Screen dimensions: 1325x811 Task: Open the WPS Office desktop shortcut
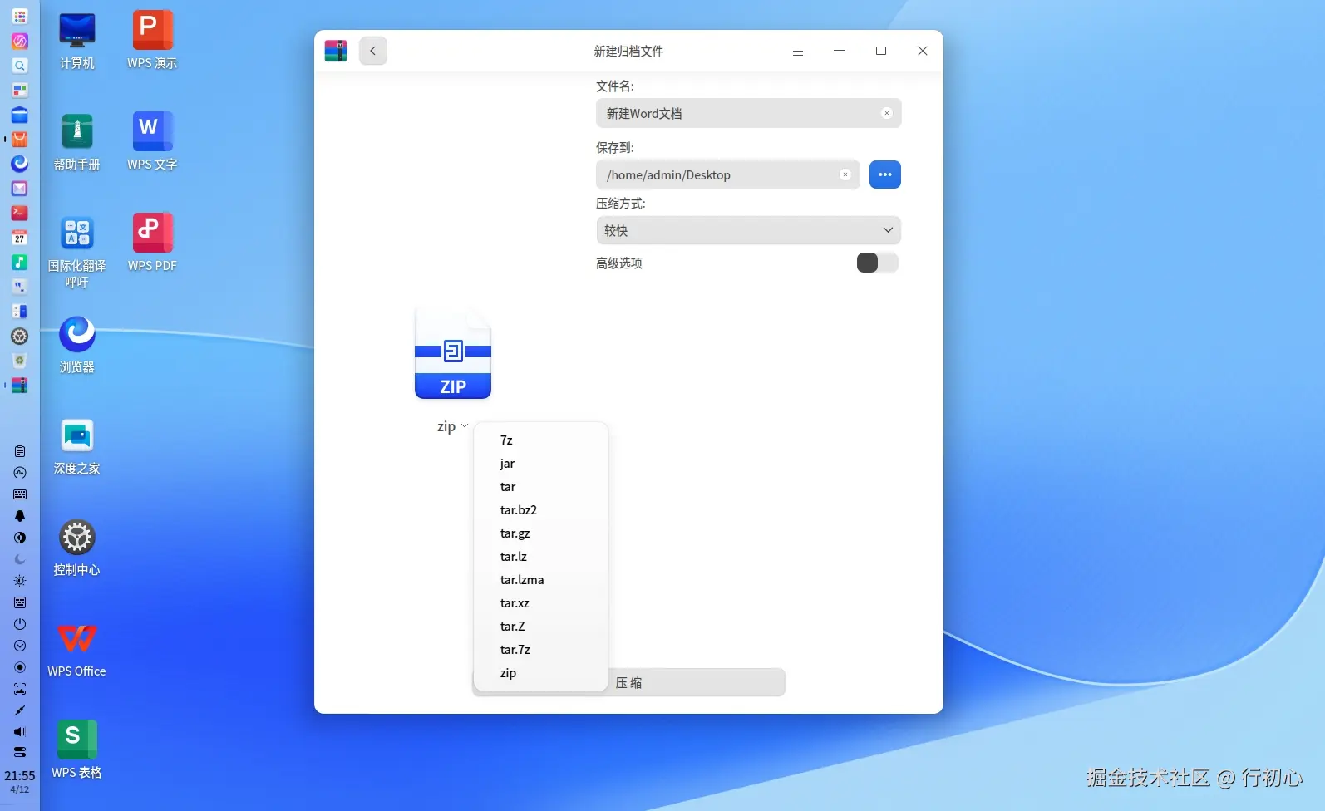pos(77,649)
